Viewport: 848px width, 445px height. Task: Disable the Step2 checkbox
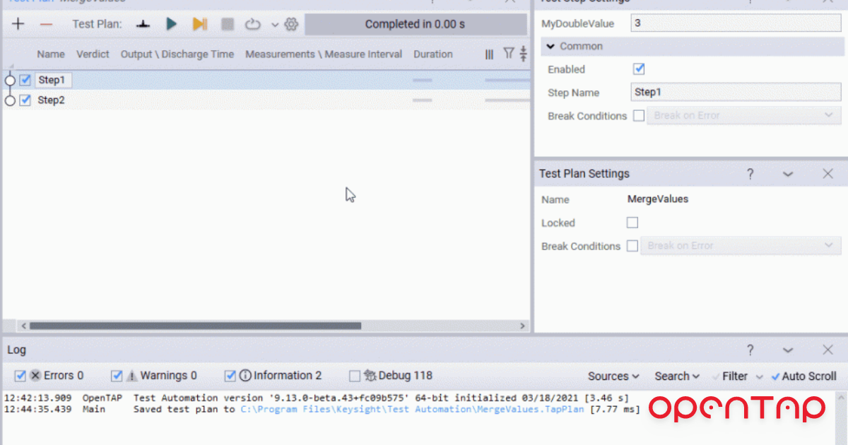25,100
